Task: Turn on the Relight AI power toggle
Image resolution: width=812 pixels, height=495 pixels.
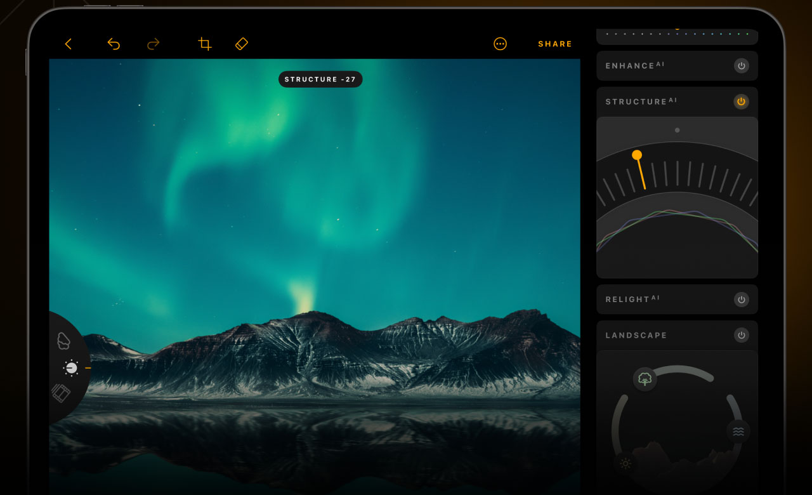Action: (x=740, y=299)
